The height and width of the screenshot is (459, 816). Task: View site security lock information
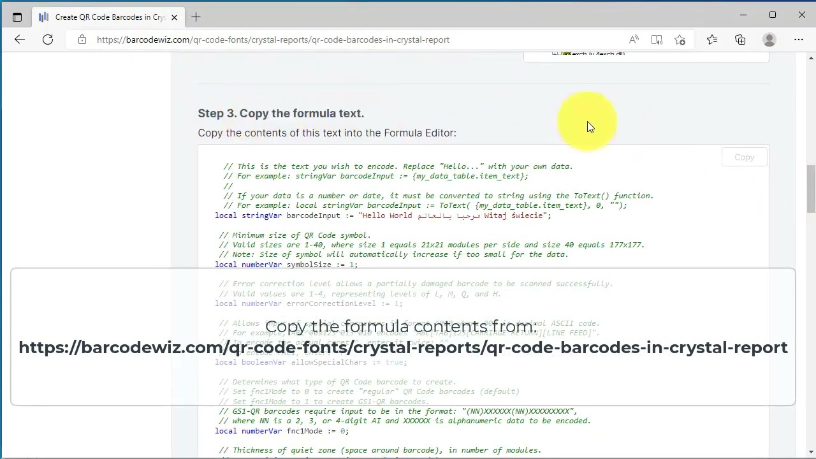pos(82,40)
